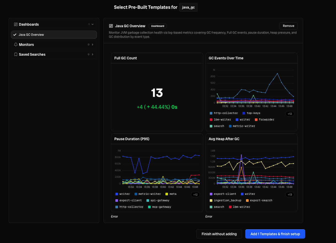Image resolution: width=336 pixels, height=243 pixels.
Task: Click api-gateway swatch in Pause Duration legend
Action: [148, 201]
